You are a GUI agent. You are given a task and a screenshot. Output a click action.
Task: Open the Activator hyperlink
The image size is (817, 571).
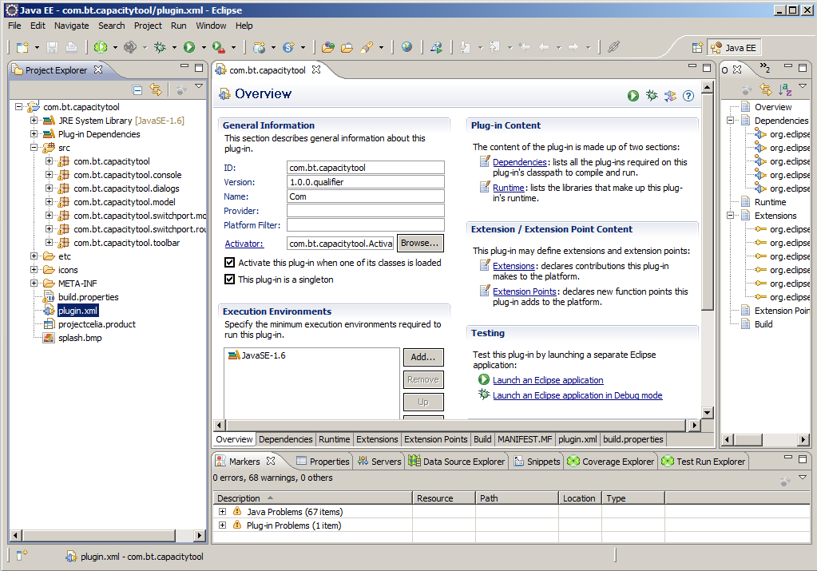tap(244, 244)
